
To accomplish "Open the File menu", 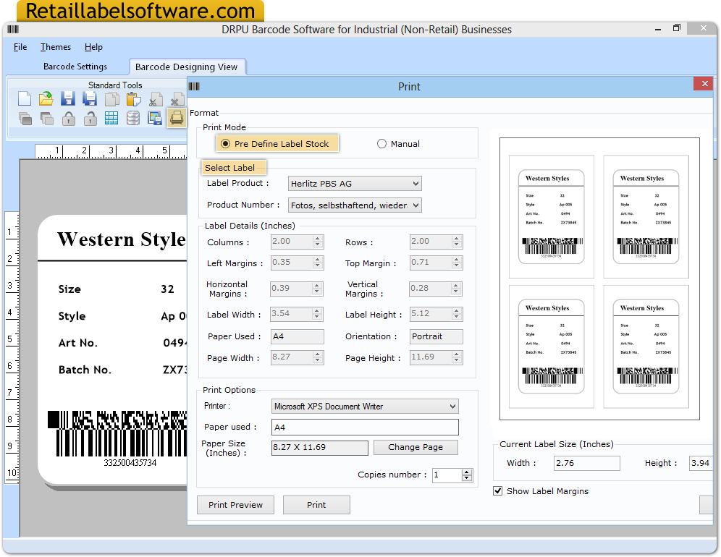I will pos(20,47).
